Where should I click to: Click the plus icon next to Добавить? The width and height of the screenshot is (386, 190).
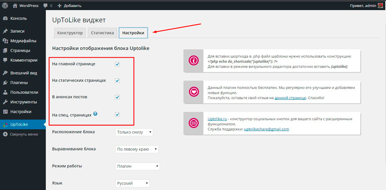point(59,6)
